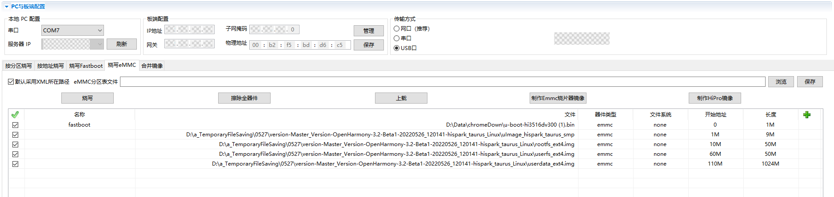This screenshot has width=834, height=197.
Task: Click the green checkmark select-all icon
Action: click(x=15, y=115)
